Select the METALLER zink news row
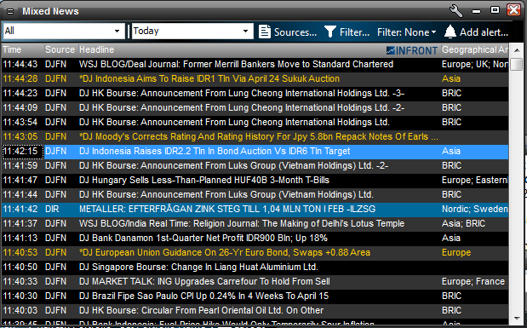This screenshot has height=328, width=527. coord(255,209)
